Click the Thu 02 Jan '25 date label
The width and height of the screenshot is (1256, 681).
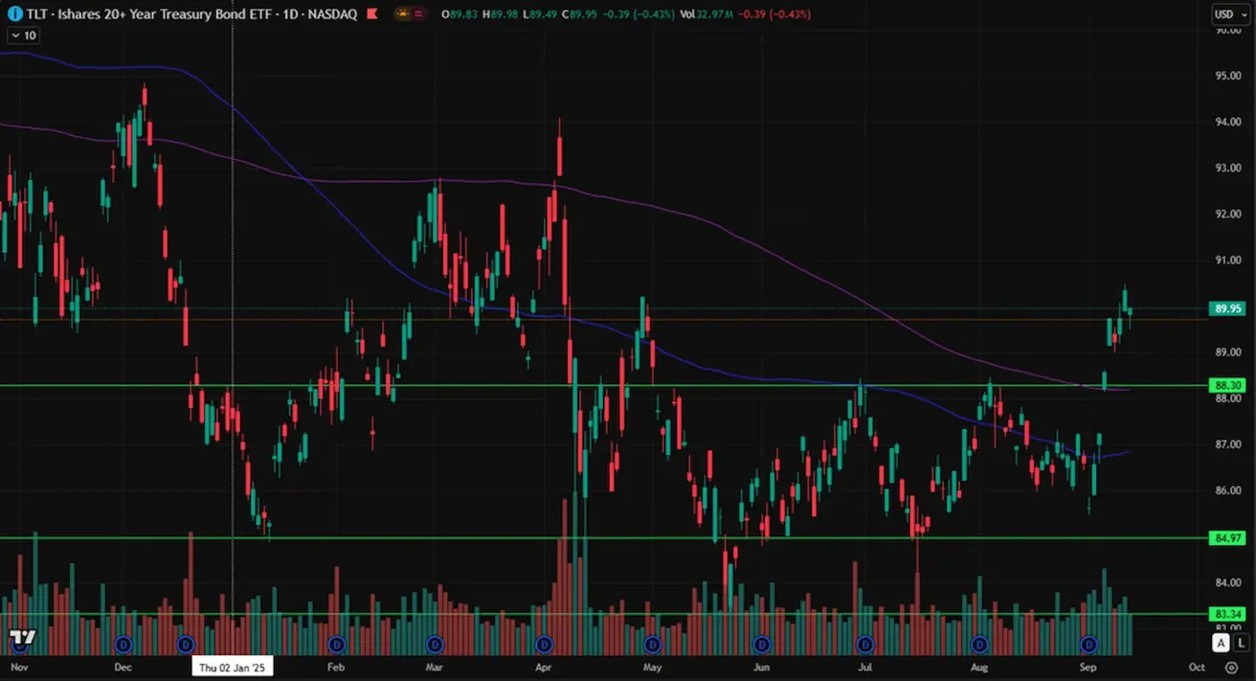234,667
